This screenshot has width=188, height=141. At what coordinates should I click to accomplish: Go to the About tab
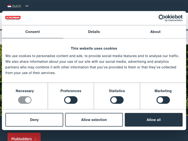155,32
